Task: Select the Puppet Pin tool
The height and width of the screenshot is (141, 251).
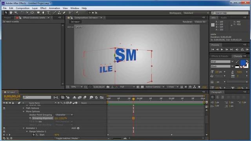Action: (x=77, y=13)
